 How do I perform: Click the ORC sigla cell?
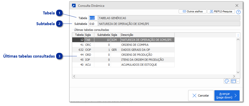[89, 45]
